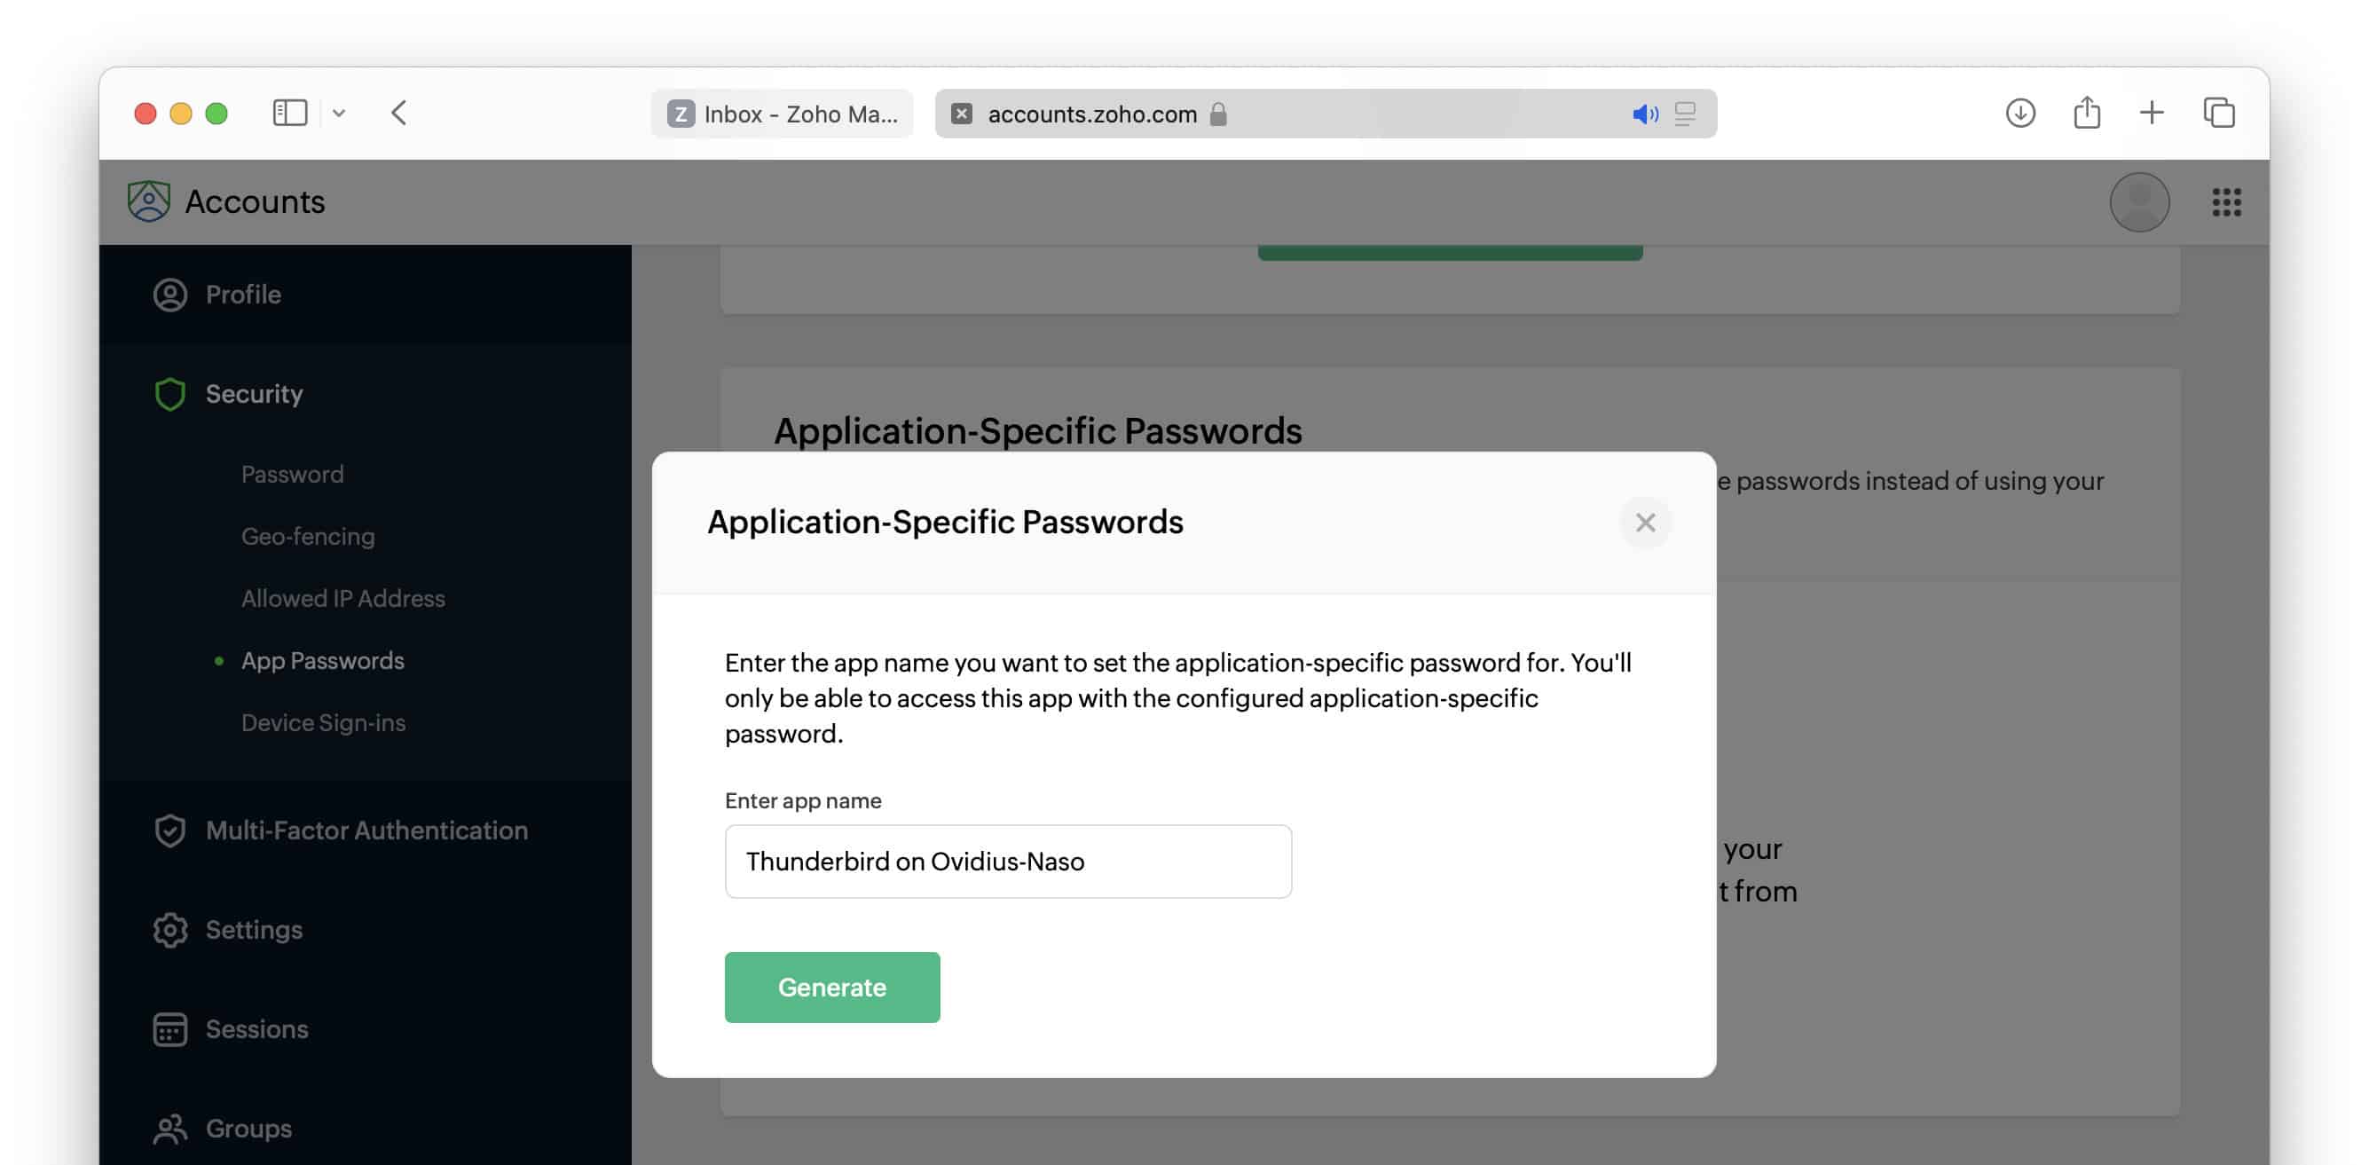Open the Reader view icon in address bar

point(1685,114)
